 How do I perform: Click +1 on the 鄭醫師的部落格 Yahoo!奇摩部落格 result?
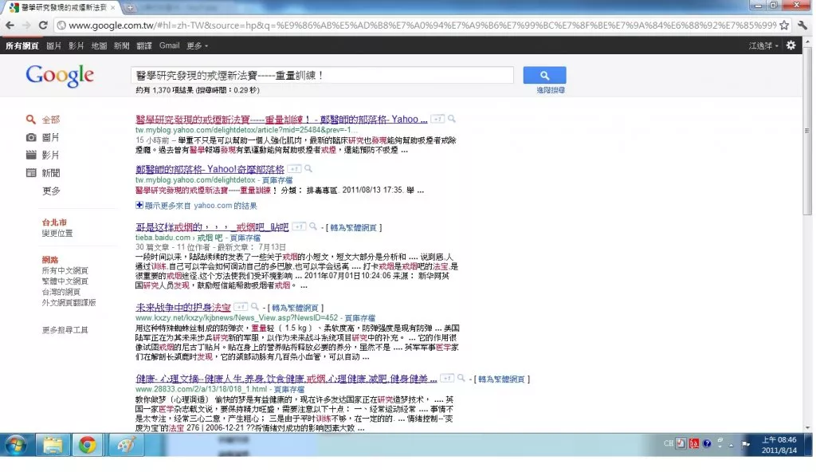click(294, 169)
